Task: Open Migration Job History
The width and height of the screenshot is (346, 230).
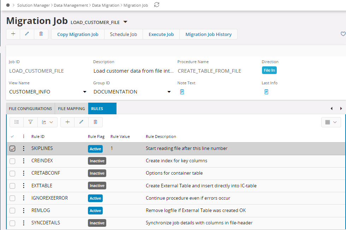Action: coord(208,34)
